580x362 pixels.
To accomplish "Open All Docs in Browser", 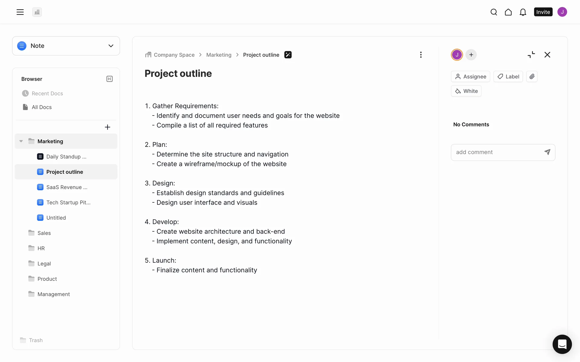I will [42, 107].
